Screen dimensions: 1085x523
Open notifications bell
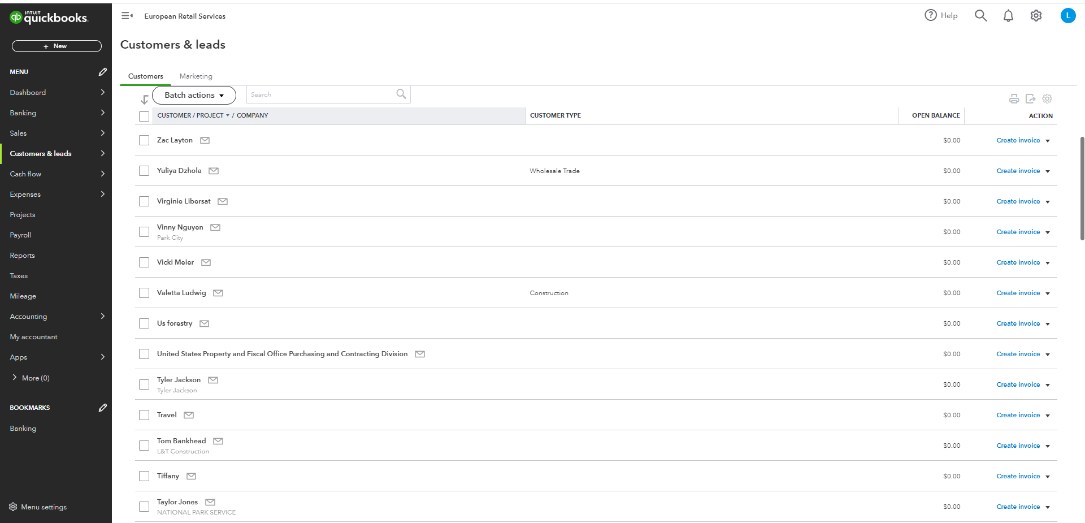1008,16
